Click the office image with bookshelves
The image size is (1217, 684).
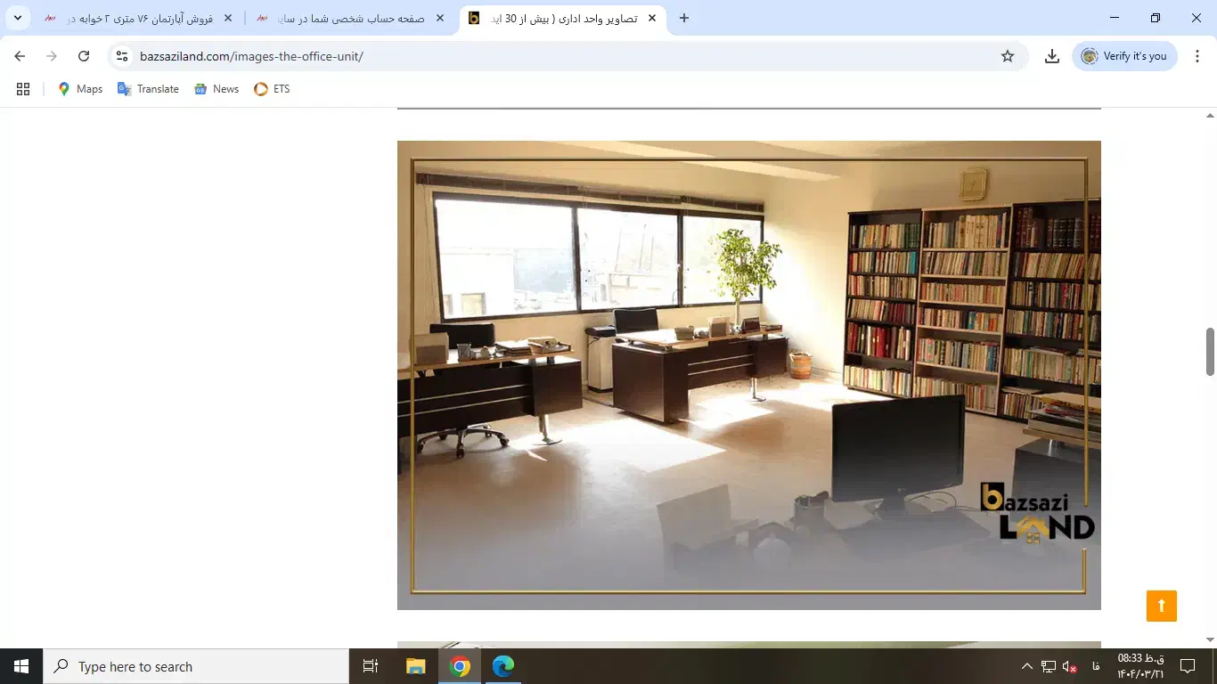tap(748, 374)
